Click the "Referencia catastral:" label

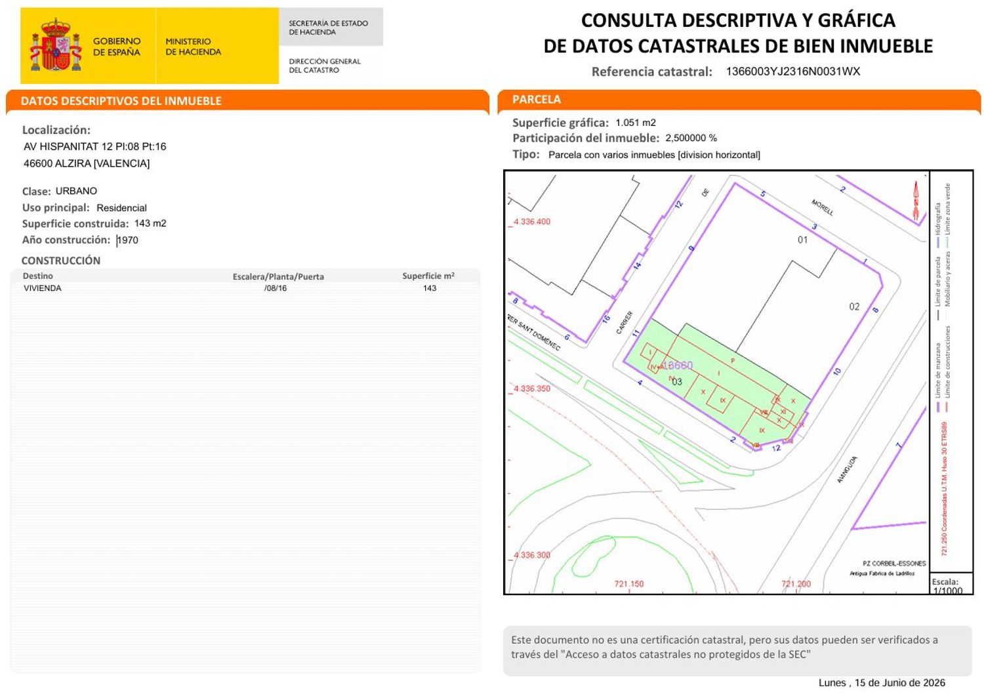pyautogui.click(x=651, y=72)
